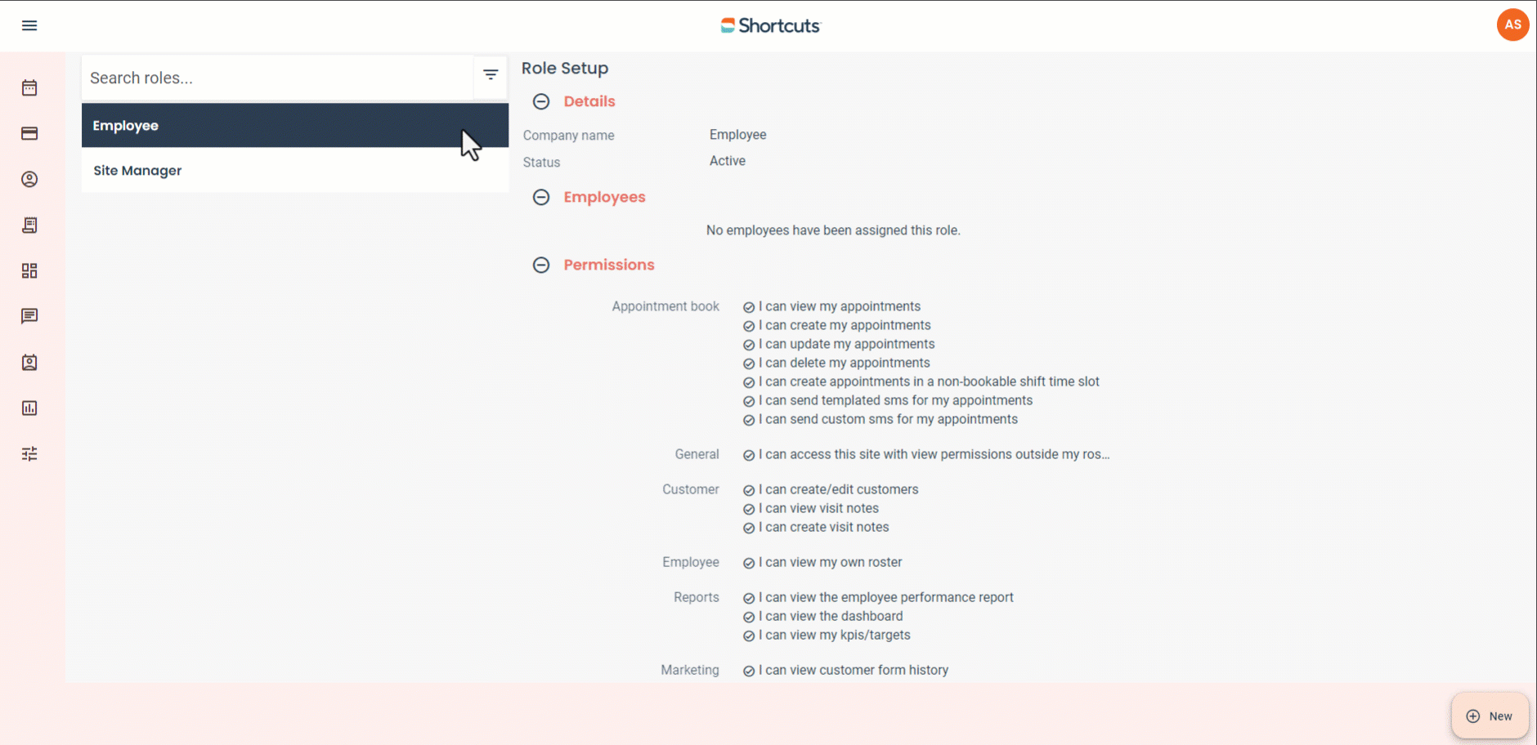Open the point of sale card icon
This screenshot has width=1537, height=745.
(29, 133)
